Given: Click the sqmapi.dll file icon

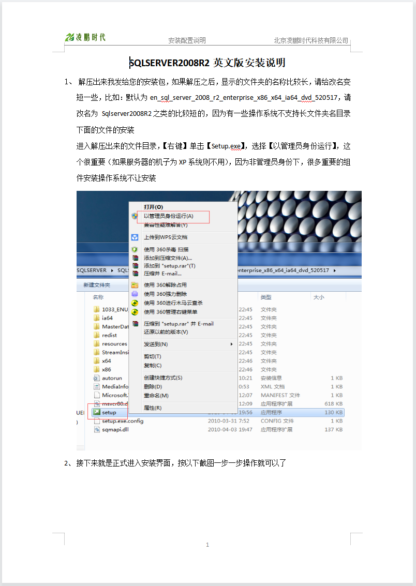Looking at the screenshot, I should click(x=96, y=429).
